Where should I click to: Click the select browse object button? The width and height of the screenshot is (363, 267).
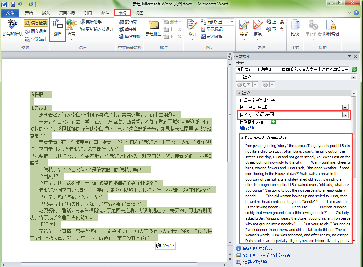pyautogui.click(x=230, y=254)
